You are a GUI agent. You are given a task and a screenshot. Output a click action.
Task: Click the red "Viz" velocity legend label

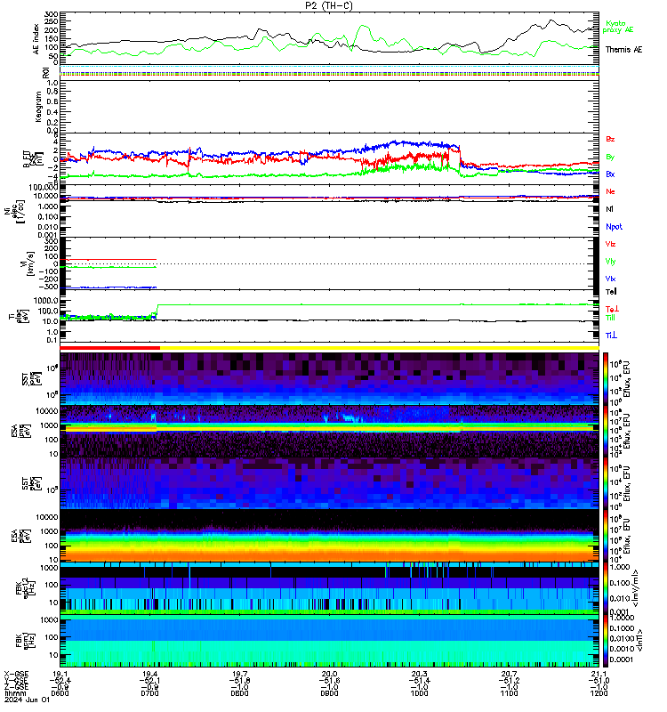(x=610, y=244)
